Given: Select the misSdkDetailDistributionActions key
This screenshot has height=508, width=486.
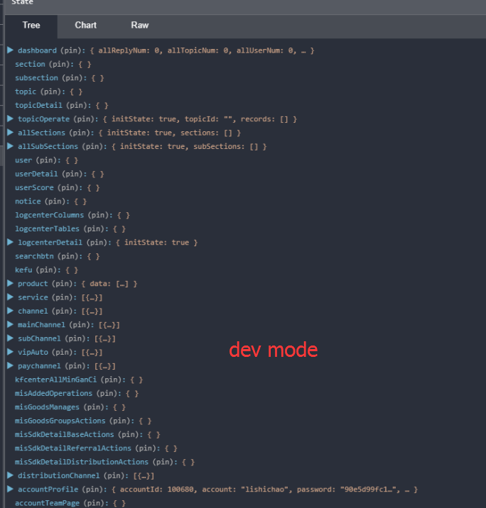Looking at the screenshot, I should (82, 462).
